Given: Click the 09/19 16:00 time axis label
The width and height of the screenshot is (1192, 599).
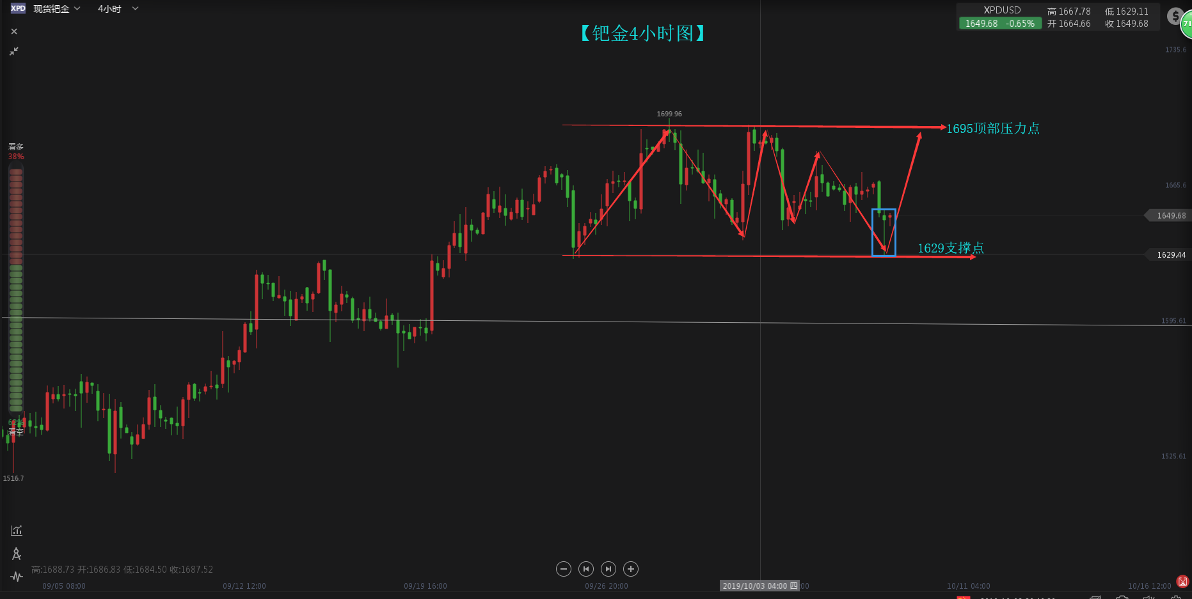Looking at the screenshot, I should pyautogui.click(x=425, y=586).
